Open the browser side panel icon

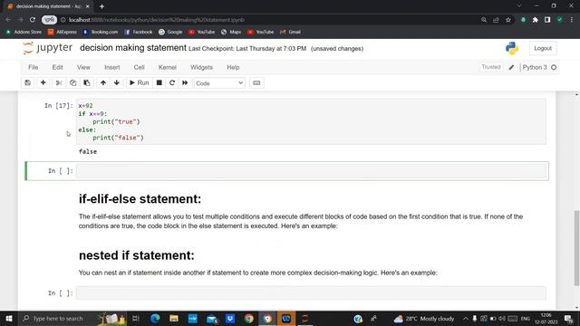pos(547,20)
